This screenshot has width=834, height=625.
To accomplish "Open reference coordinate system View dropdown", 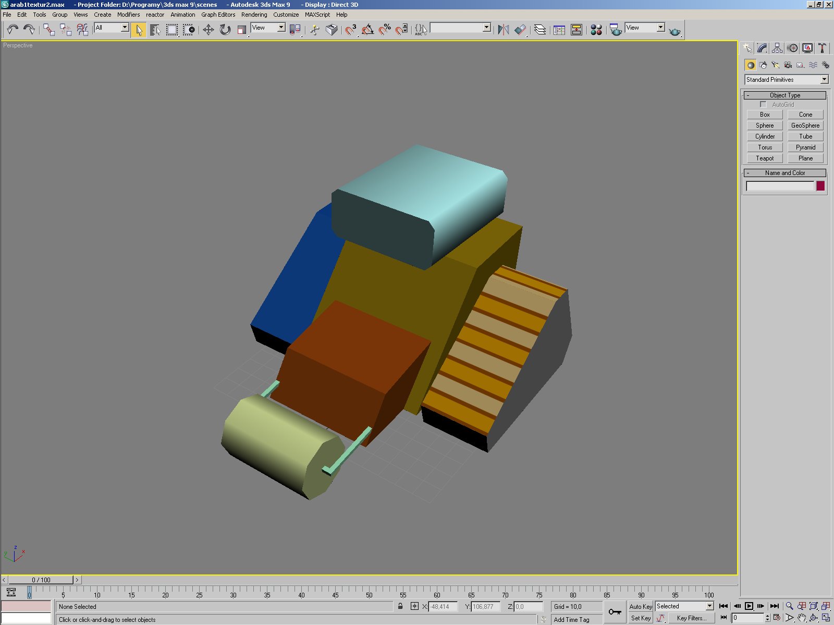I will 268,28.
